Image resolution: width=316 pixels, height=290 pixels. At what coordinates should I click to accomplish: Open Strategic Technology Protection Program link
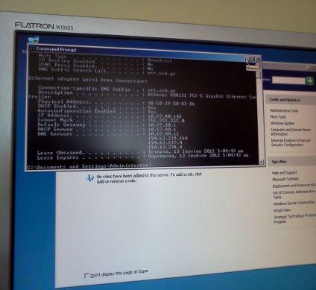coord(294,218)
